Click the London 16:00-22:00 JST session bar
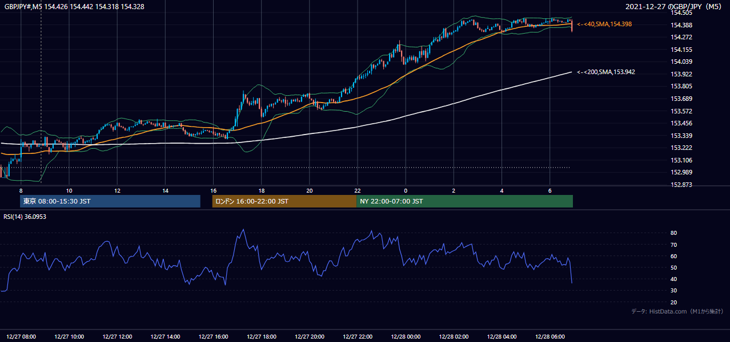The height and width of the screenshot is (342, 730). [x=284, y=201]
